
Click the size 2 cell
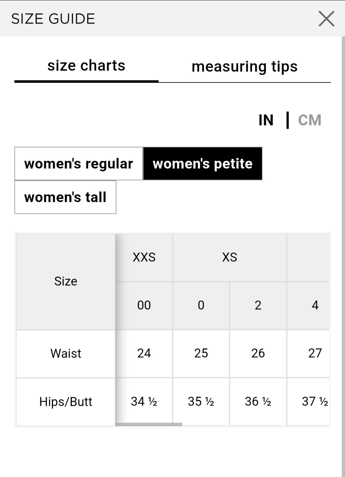[x=258, y=306]
